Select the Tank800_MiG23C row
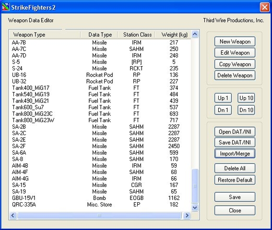Screen dimensions: 272x230 100,114
